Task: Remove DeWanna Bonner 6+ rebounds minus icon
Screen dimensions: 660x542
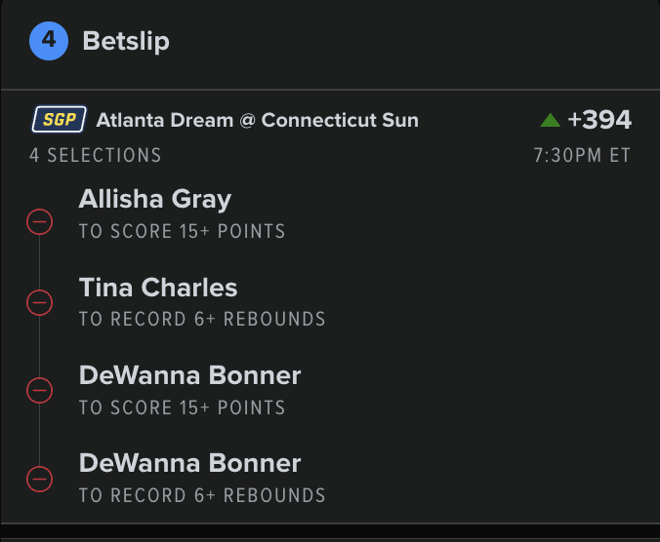Action: [x=39, y=479]
